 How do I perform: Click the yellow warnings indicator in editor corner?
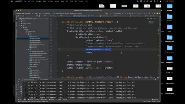pyautogui.click(x=148, y=18)
